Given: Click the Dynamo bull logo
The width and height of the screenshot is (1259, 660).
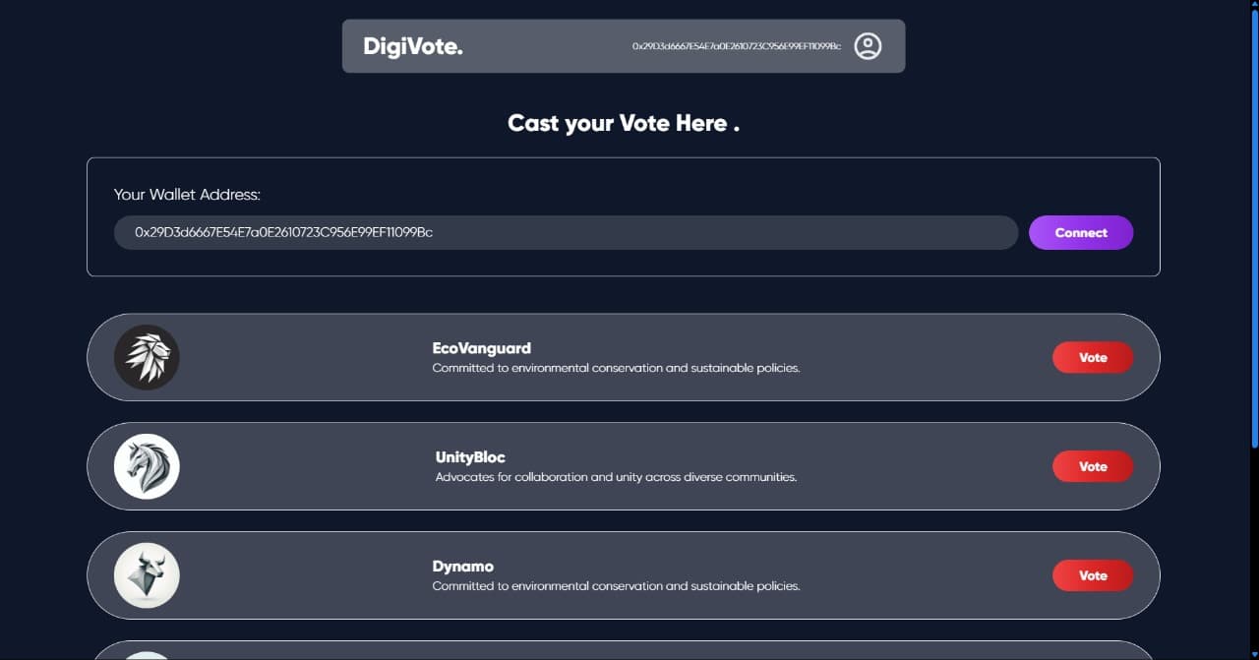Looking at the screenshot, I should click(x=147, y=575).
